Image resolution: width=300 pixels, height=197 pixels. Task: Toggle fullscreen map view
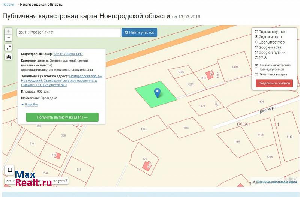click(8, 48)
